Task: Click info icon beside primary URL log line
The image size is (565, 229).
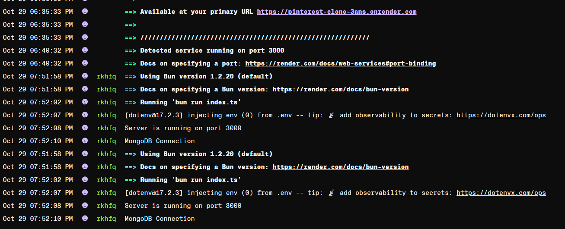Action: tap(85, 12)
